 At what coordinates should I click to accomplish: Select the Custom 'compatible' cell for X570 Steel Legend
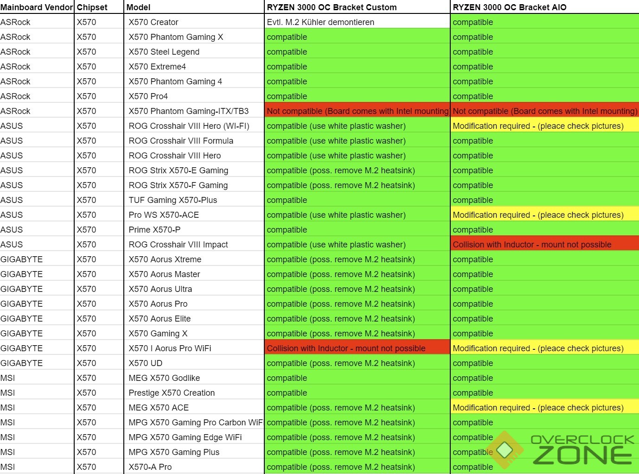pos(357,51)
